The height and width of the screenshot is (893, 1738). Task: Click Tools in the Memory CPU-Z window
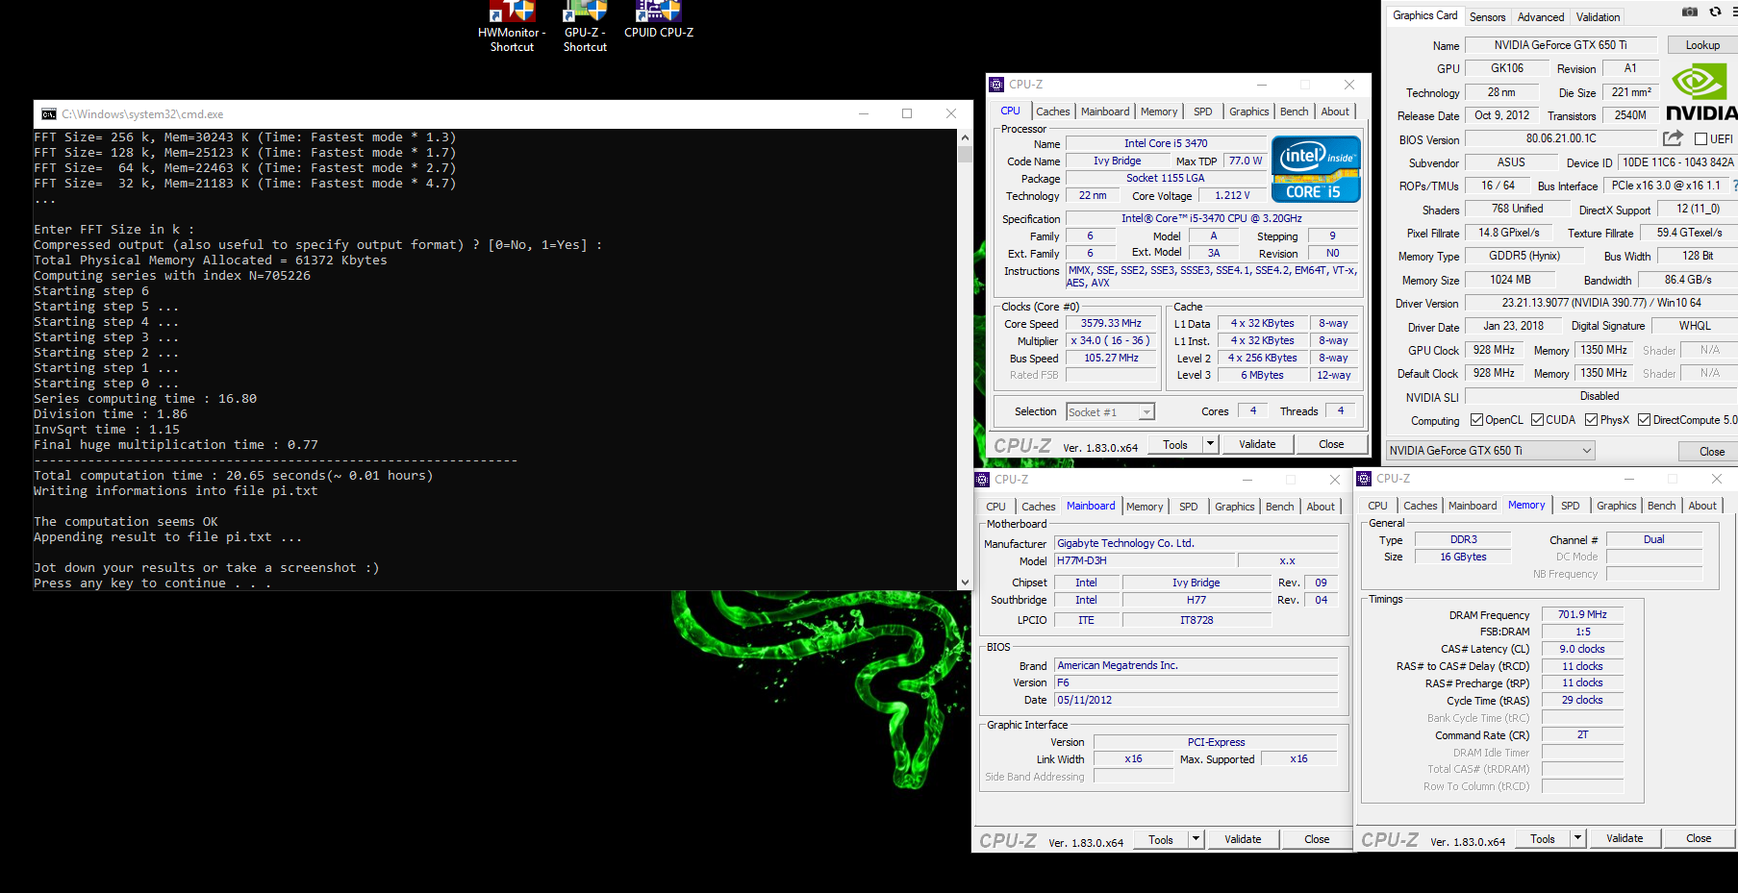coord(1543,838)
